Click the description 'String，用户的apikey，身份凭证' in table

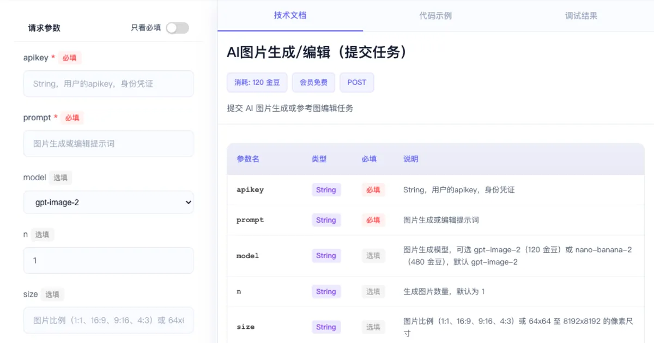click(x=459, y=190)
